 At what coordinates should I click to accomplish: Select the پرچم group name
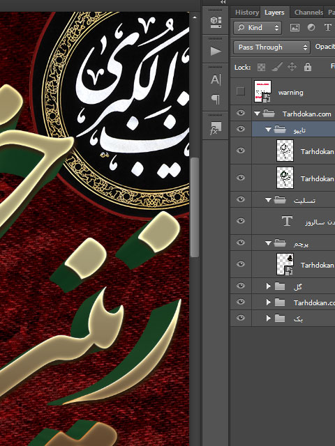[x=301, y=244]
